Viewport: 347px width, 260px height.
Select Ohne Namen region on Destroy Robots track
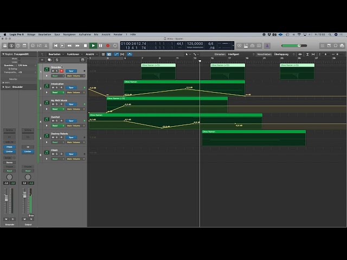pos(254,138)
